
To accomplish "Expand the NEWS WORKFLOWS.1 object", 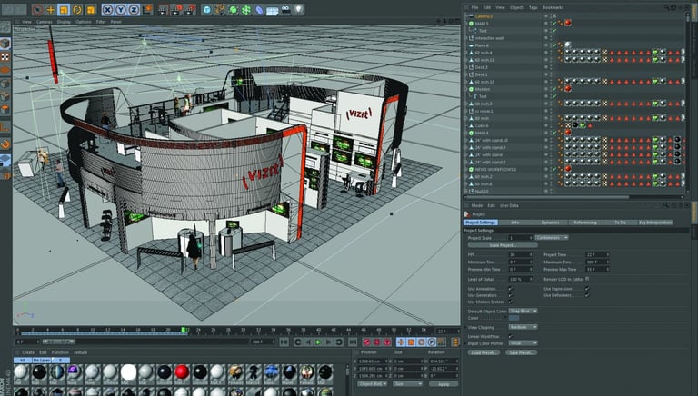I will point(465,169).
